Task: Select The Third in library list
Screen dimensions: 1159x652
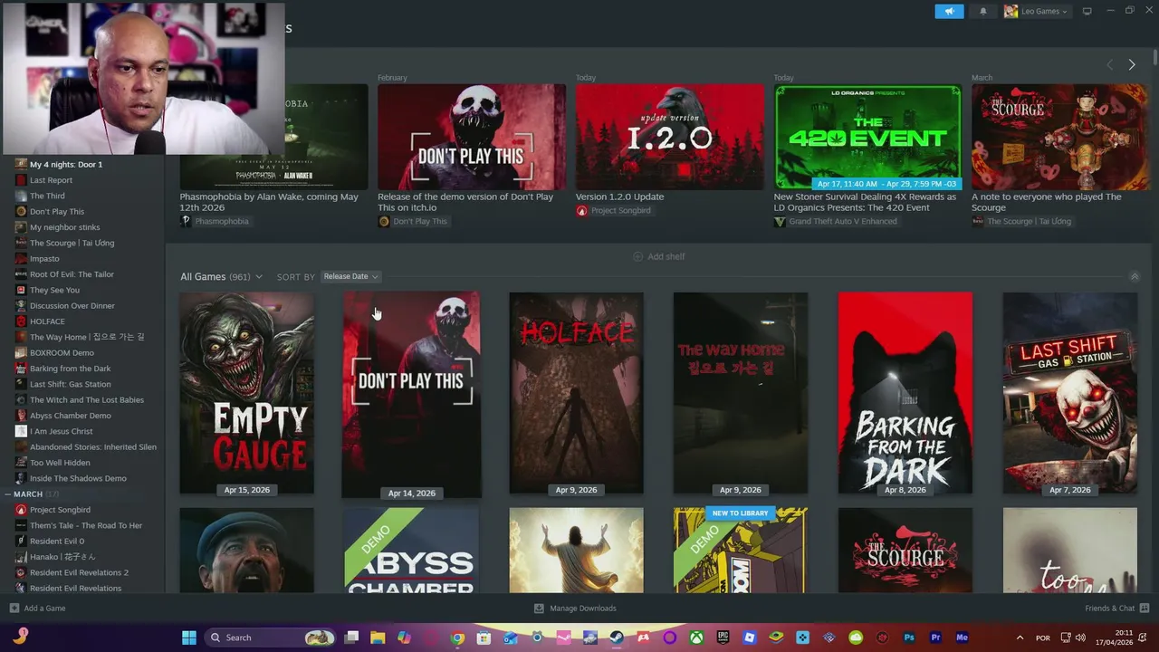Action: coord(81,196)
